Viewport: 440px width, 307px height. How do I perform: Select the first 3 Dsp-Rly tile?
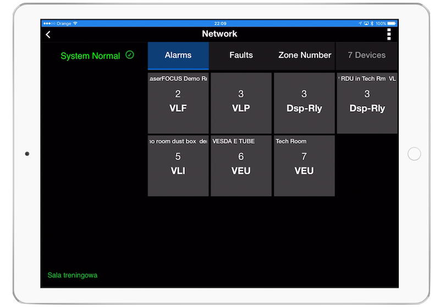pyautogui.click(x=304, y=103)
